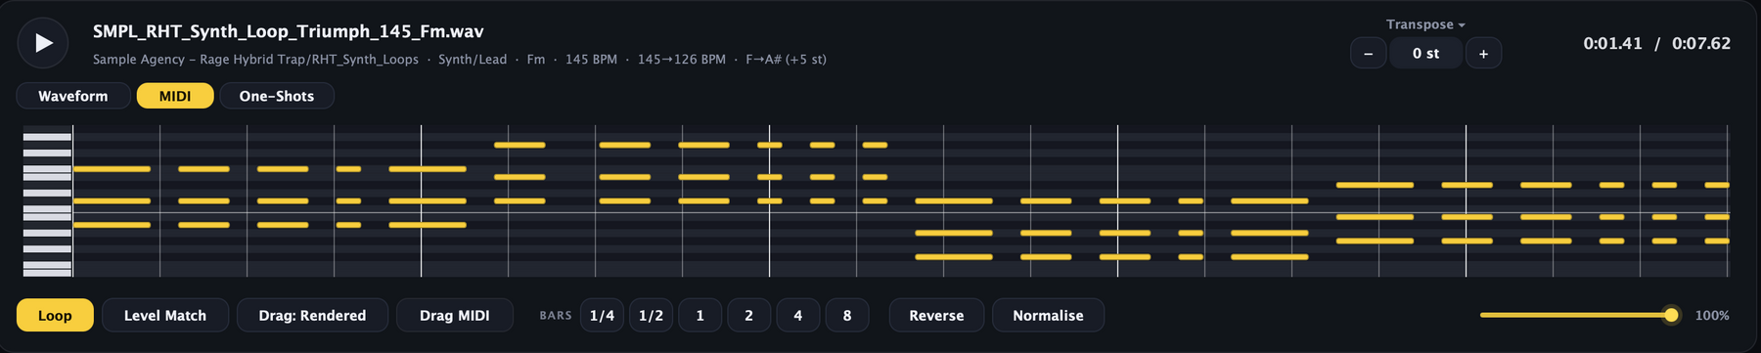Click the Synth/Lead category tag
The height and width of the screenshot is (353, 1761).
473,60
